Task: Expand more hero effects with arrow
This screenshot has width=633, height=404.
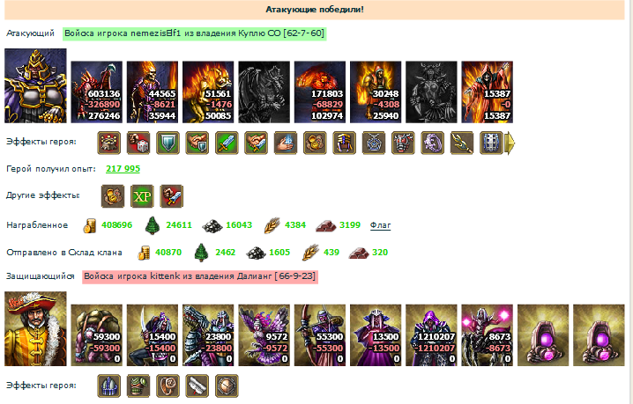Action: pyautogui.click(x=510, y=143)
